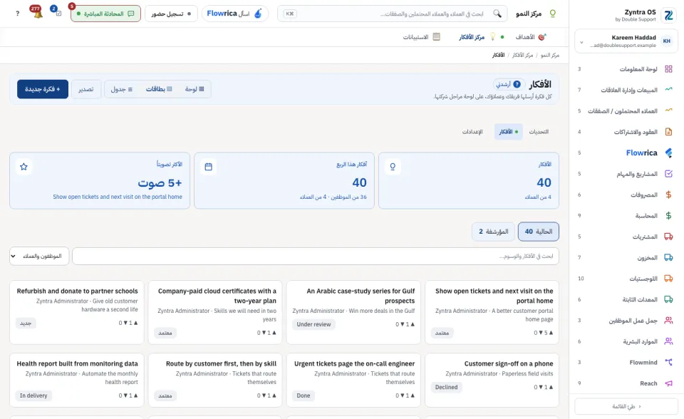Image resolution: width=684 pixels, height=419 pixels.
Task: Open Flowmind sidebar icon
Action: [x=668, y=362]
